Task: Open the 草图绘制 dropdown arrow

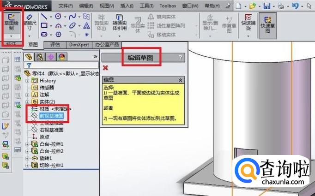Action: click(x=11, y=36)
